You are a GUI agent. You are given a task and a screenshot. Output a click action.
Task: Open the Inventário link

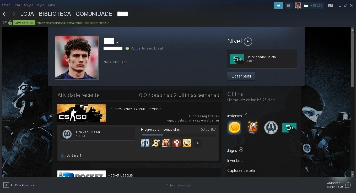click(x=235, y=161)
